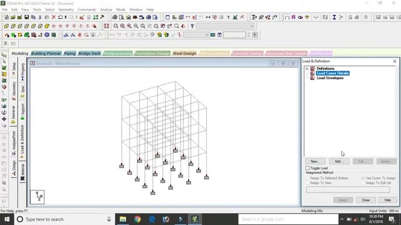Open File Explorer from taskbar

(x=123, y=219)
